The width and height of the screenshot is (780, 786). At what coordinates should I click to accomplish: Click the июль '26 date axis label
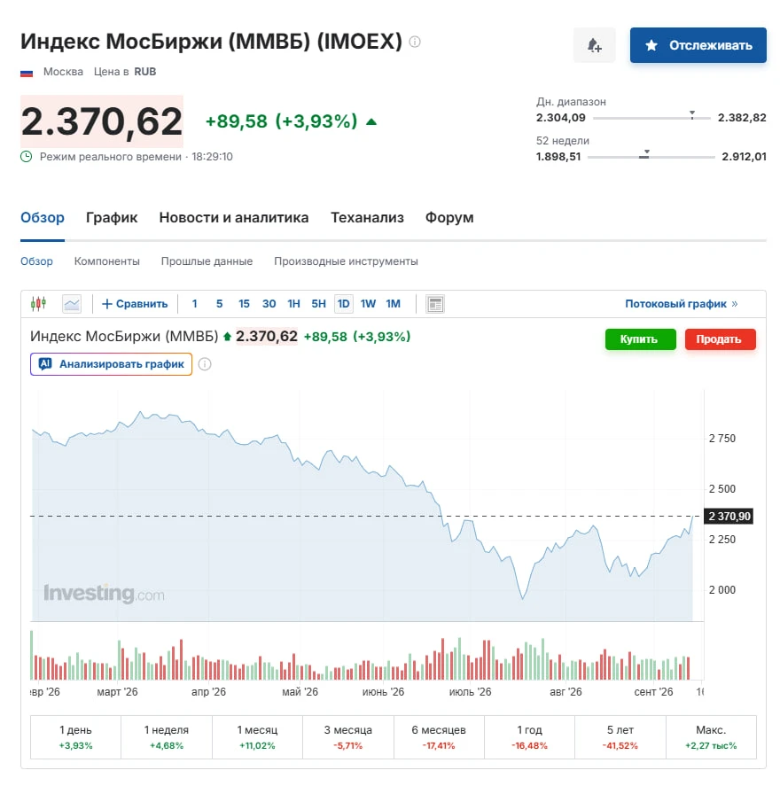(x=470, y=692)
